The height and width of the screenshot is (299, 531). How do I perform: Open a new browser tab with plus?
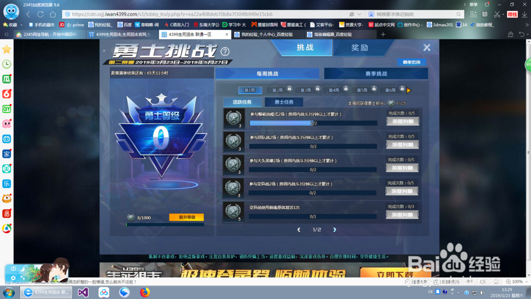pyautogui.click(x=383, y=34)
